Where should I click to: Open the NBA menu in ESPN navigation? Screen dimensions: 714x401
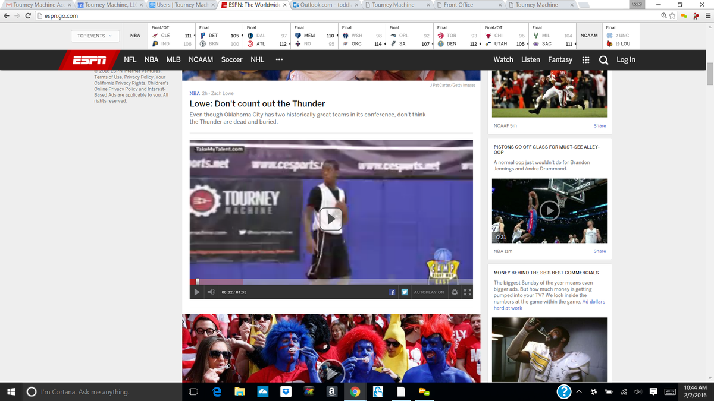click(x=151, y=59)
